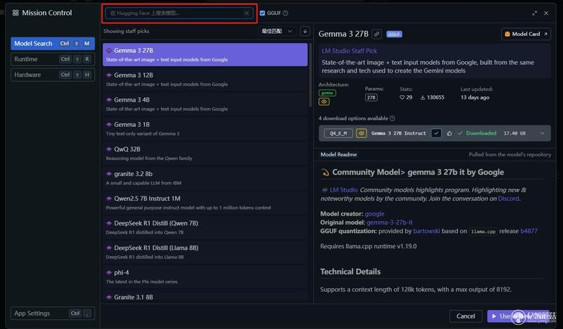
Task: Click the Hugging Face model search field
Action: click(179, 13)
